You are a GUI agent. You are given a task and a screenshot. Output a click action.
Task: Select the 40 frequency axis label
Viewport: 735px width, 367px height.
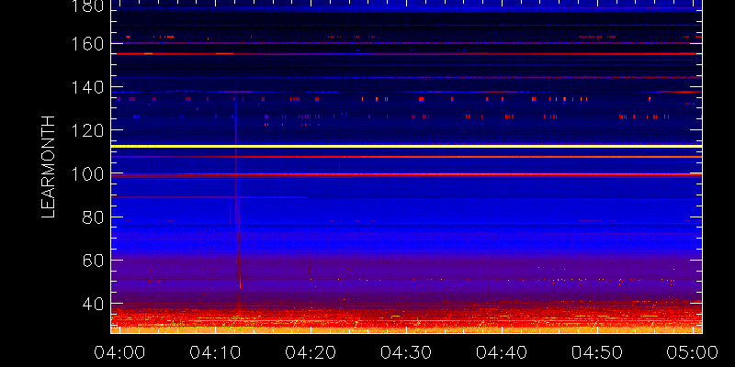pyautogui.click(x=93, y=304)
